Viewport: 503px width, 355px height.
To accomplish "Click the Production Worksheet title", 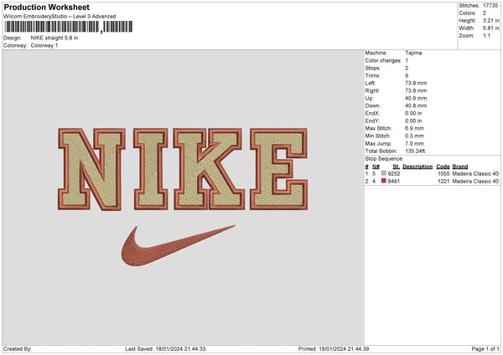I will 47,7.
